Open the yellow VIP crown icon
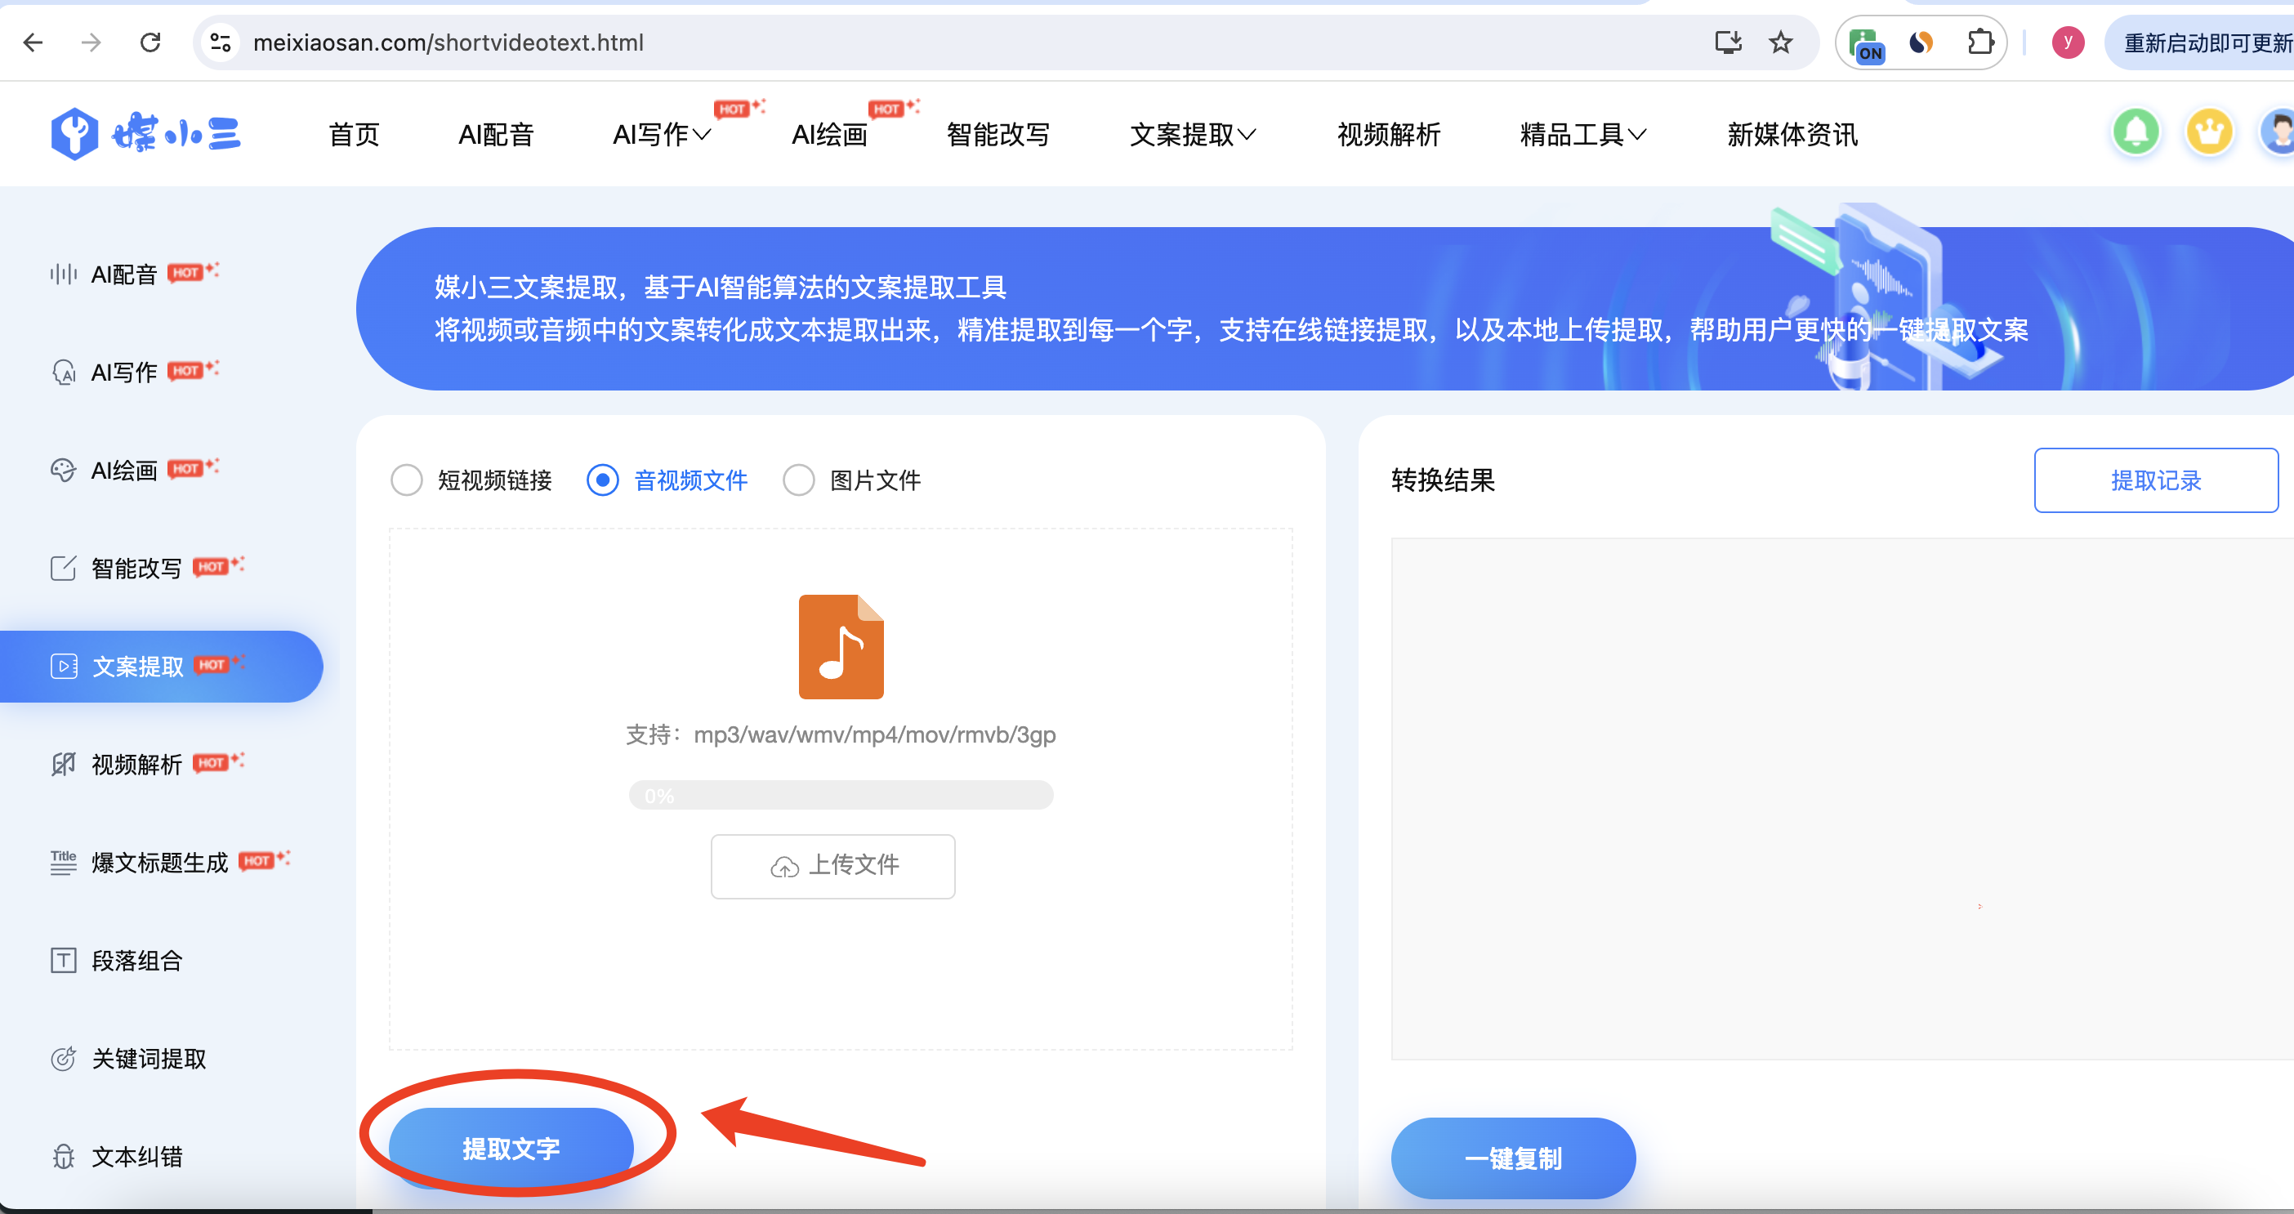The height and width of the screenshot is (1214, 2294). pyautogui.click(x=2209, y=132)
